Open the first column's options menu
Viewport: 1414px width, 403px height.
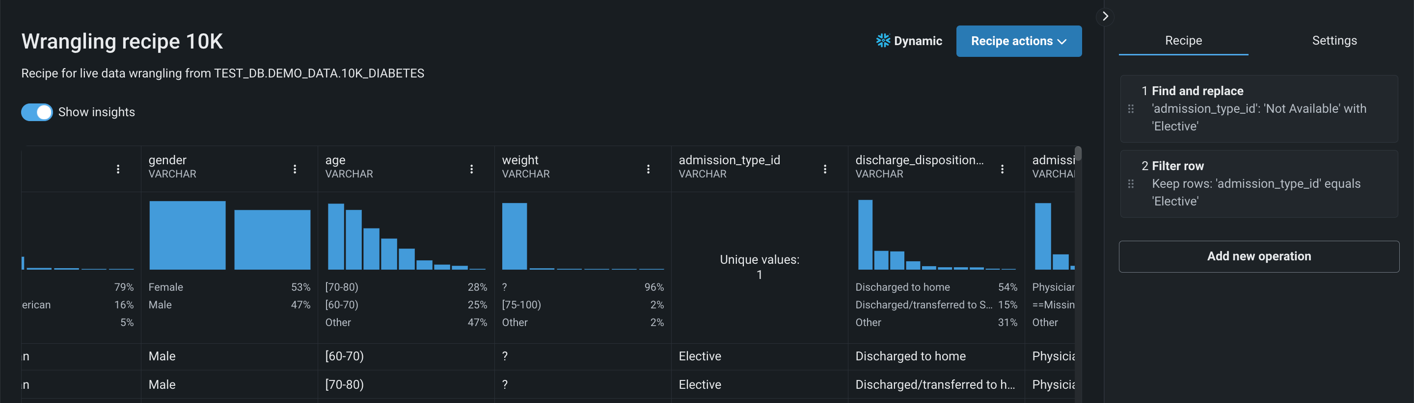[118, 169]
